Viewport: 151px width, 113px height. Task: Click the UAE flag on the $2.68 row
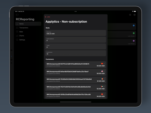tap(102, 87)
